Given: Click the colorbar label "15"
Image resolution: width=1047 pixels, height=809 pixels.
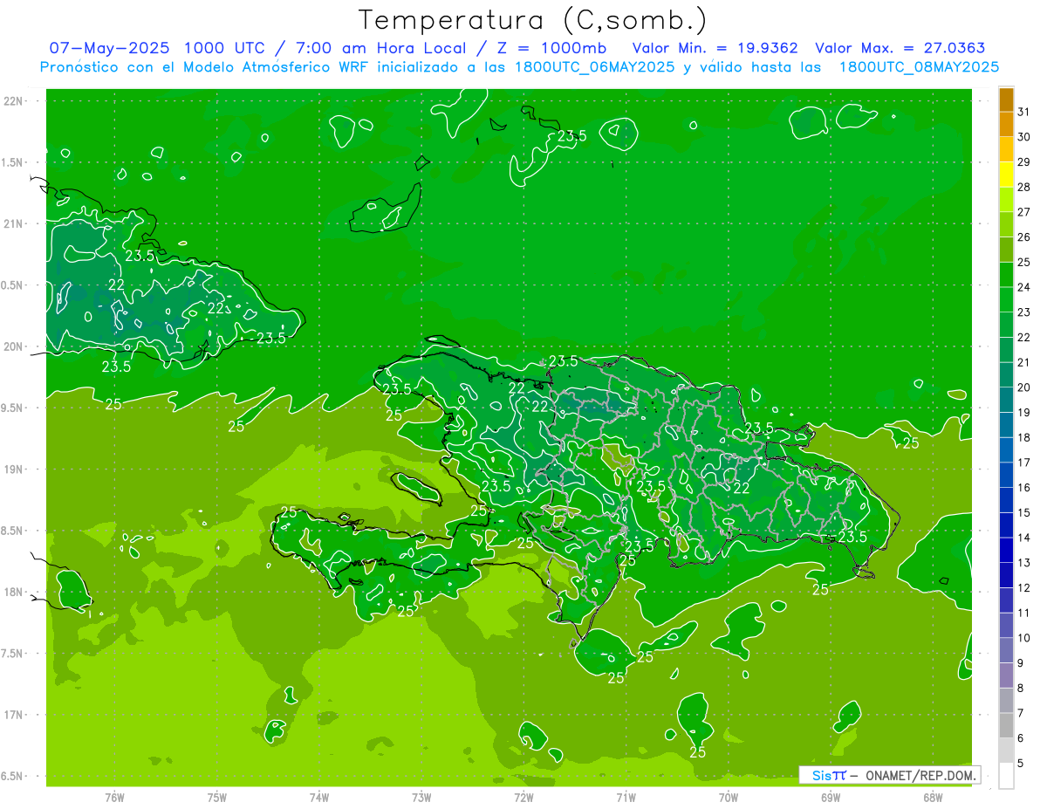Looking at the screenshot, I should 1024,512.
